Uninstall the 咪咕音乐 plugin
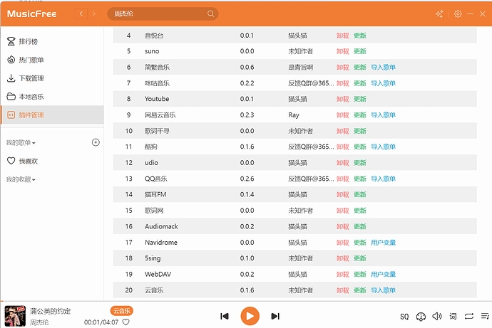This screenshot has height=328, width=492. click(x=343, y=83)
